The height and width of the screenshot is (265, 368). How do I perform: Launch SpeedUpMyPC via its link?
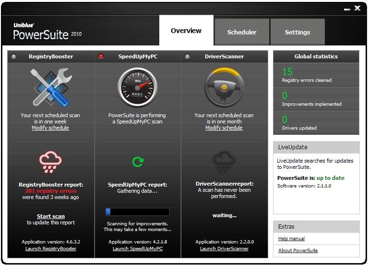[x=138, y=248]
